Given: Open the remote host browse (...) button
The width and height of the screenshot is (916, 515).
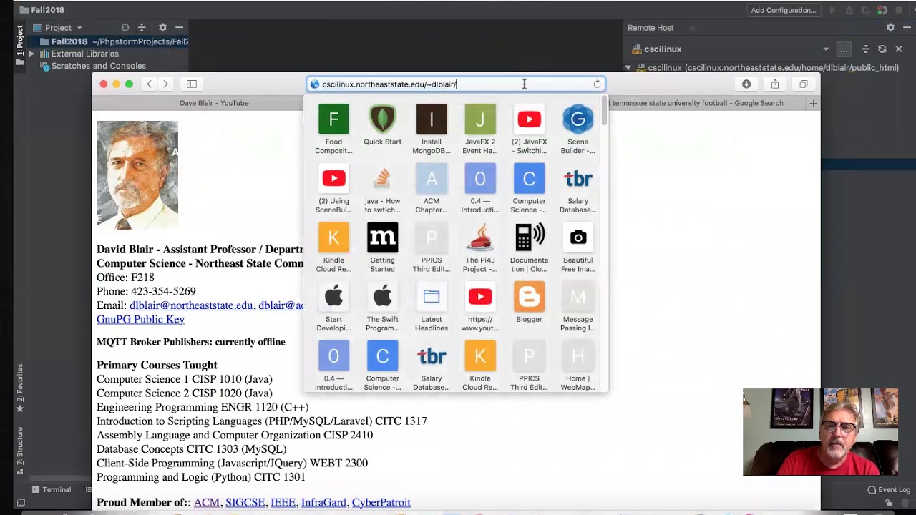Looking at the screenshot, I should coord(844,49).
